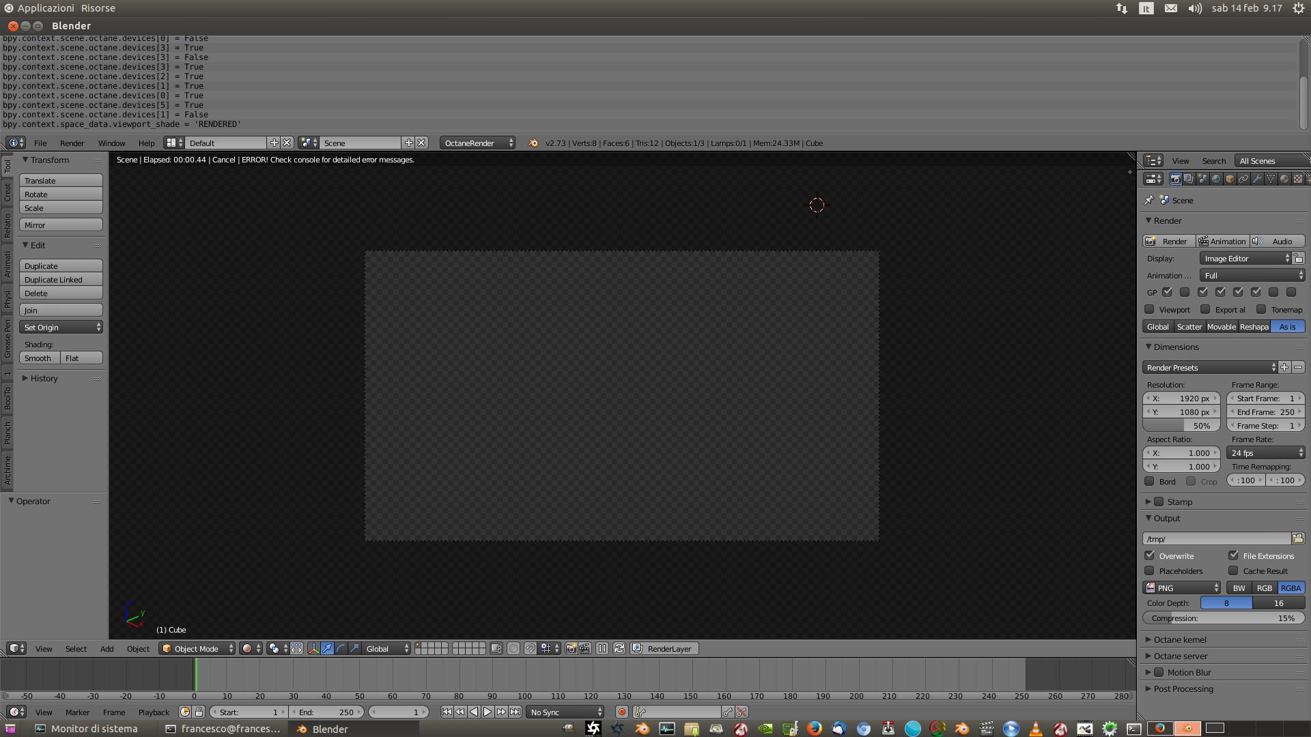
Task: Click the pin icon beside Scene
Action: click(x=1149, y=200)
